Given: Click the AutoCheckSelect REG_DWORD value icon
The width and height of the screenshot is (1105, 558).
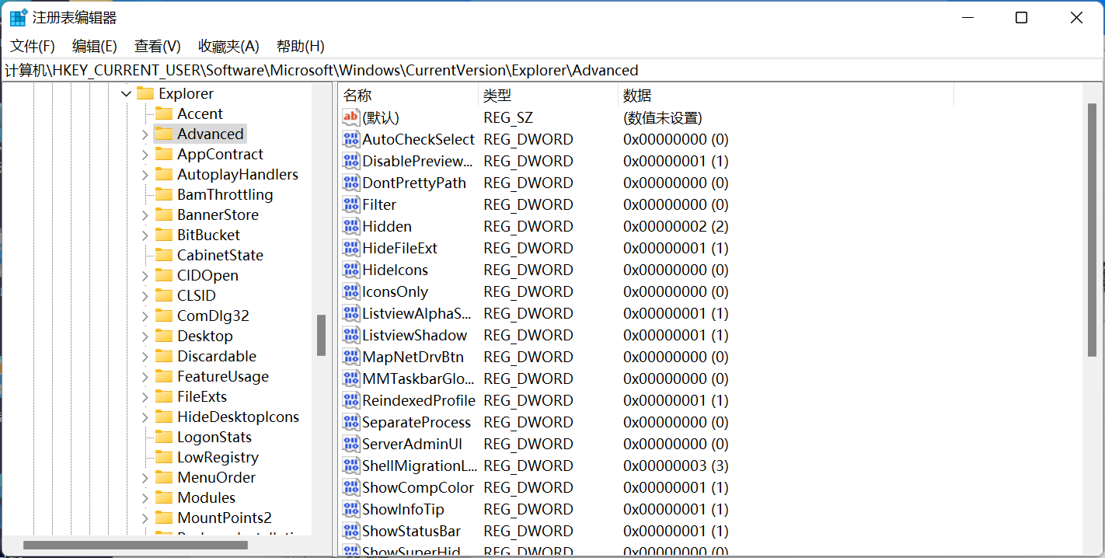Looking at the screenshot, I should (350, 139).
